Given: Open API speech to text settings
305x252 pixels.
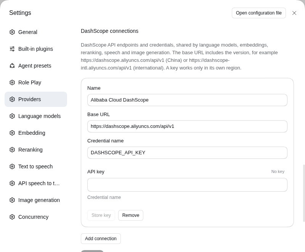Looking at the screenshot, I should click(36, 183).
